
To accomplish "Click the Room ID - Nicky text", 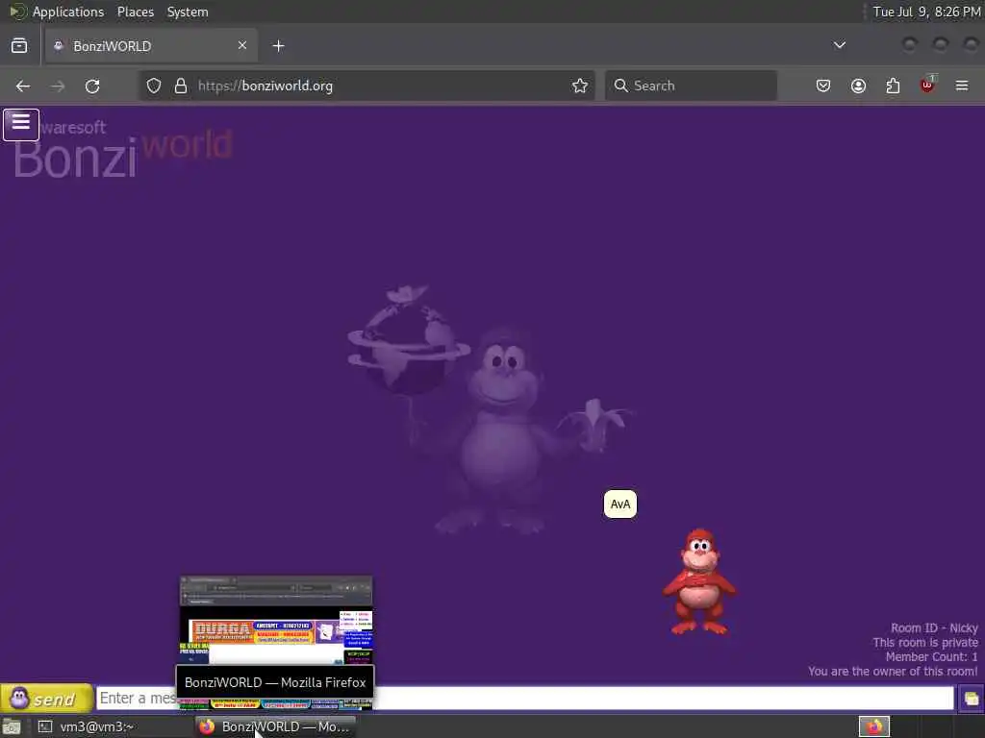I will (934, 628).
